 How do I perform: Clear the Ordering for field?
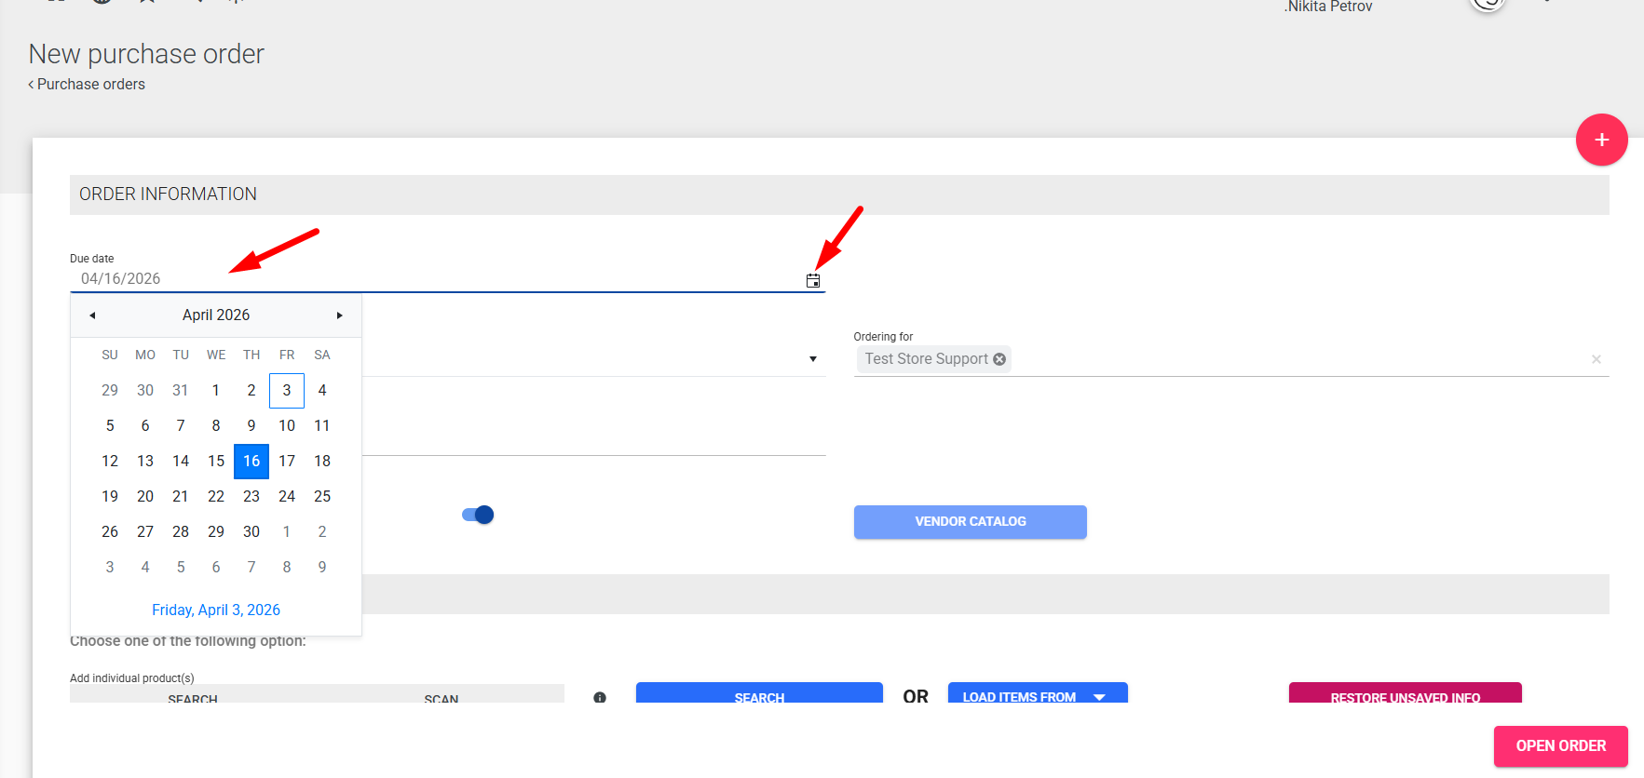[1596, 359]
